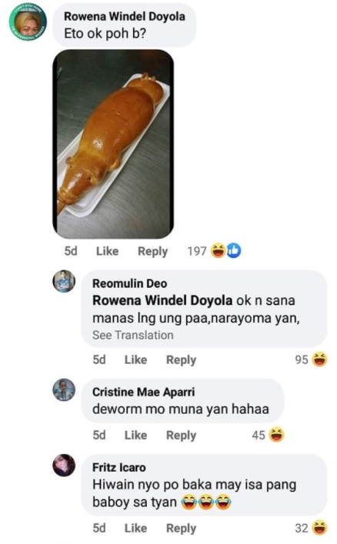The width and height of the screenshot is (337, 544).
Task: Open Fritz Icaro's name link
Action: (x=118, y=467)
